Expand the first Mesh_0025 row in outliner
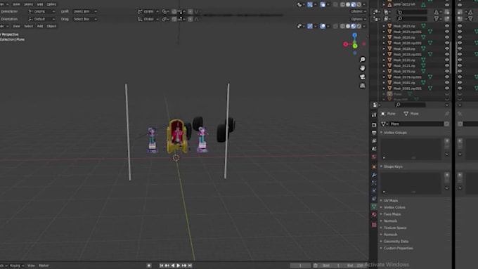Image resolution: width=478 pixels, height=269 pixels. point(384,26)
